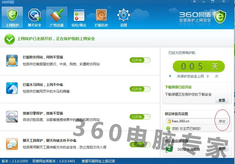The image size is (235, 164).
Task: Click the orange chat bubbles icon
Action: click(x=12, y=144)
